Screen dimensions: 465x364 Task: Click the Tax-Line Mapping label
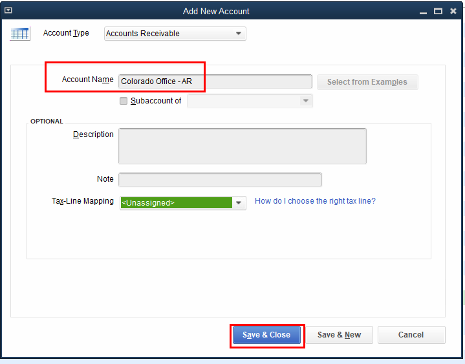tap(83, 201)
